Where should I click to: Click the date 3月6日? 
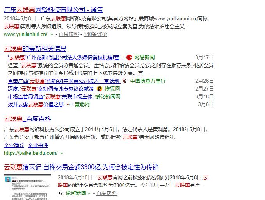206,105
